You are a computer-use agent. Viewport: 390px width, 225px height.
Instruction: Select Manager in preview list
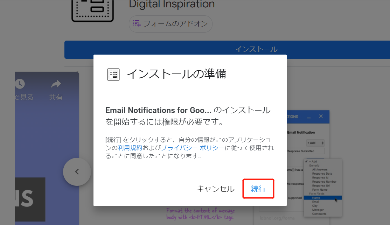tap(318, 210)
